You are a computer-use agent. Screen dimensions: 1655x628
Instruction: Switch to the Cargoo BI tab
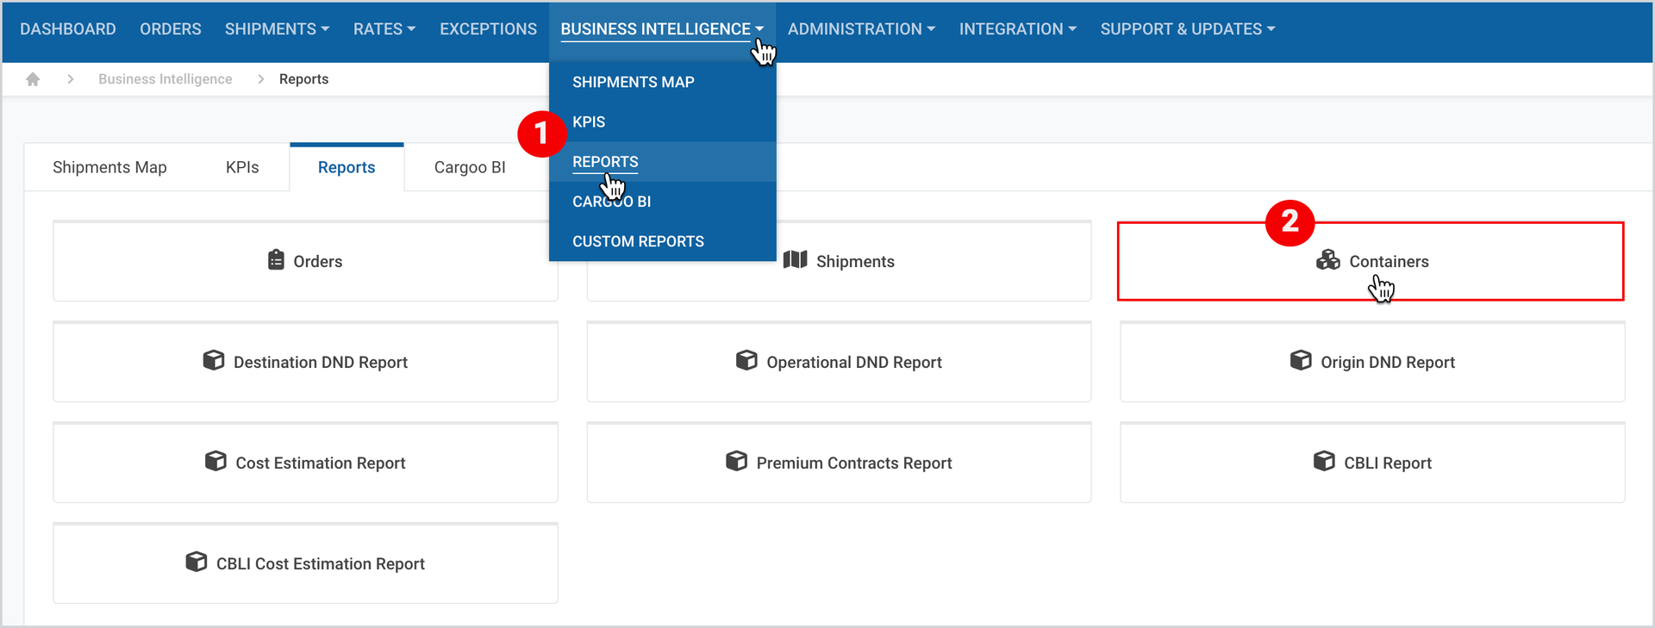[470, 167]
